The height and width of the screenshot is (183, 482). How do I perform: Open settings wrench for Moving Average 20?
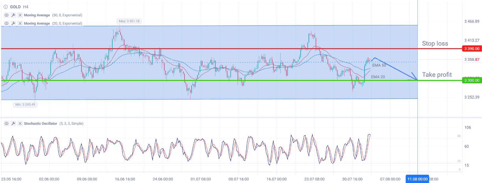click(x=13, y=23)
